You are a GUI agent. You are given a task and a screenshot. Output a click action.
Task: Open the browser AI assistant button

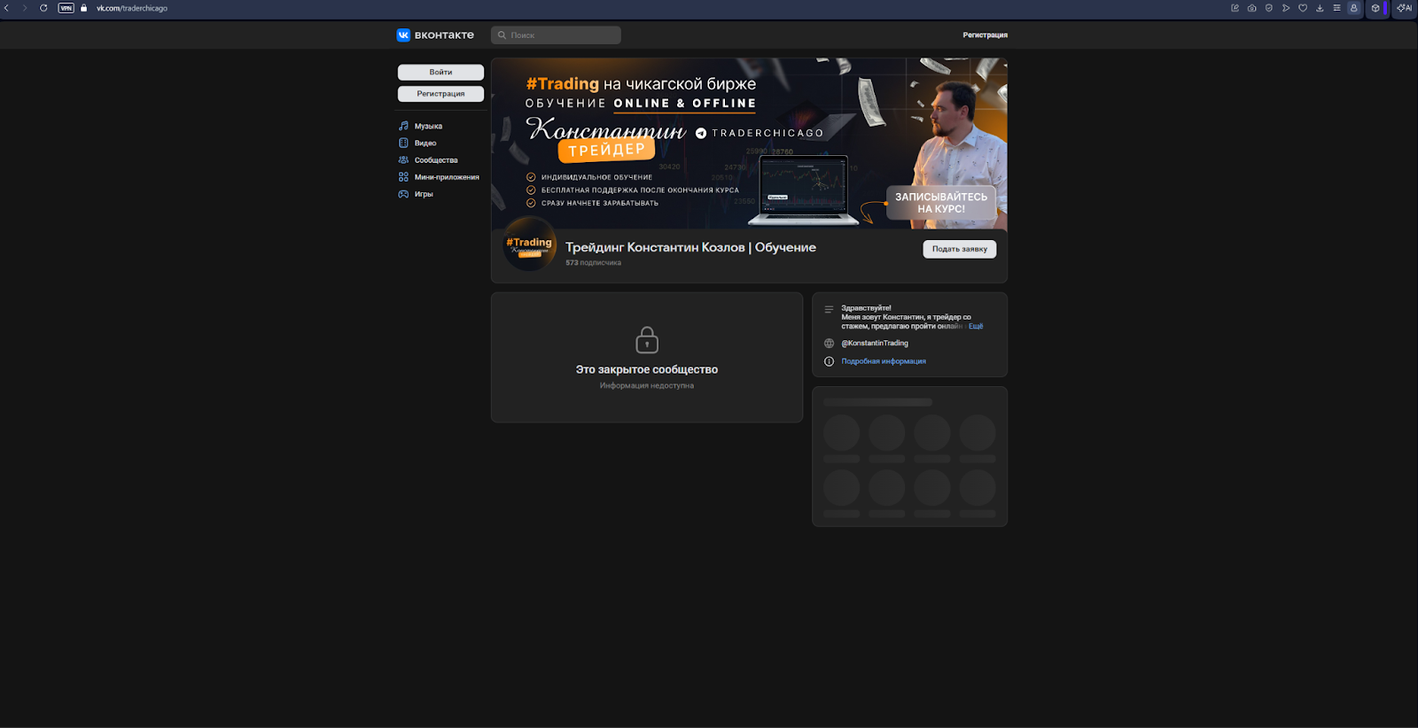click(x=1405, y=8)
